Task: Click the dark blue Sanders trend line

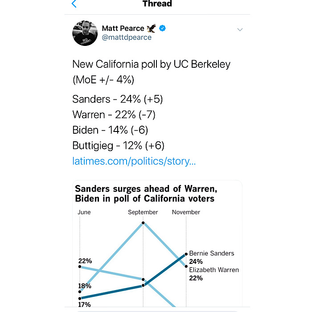Action: (x=165, y=270)
